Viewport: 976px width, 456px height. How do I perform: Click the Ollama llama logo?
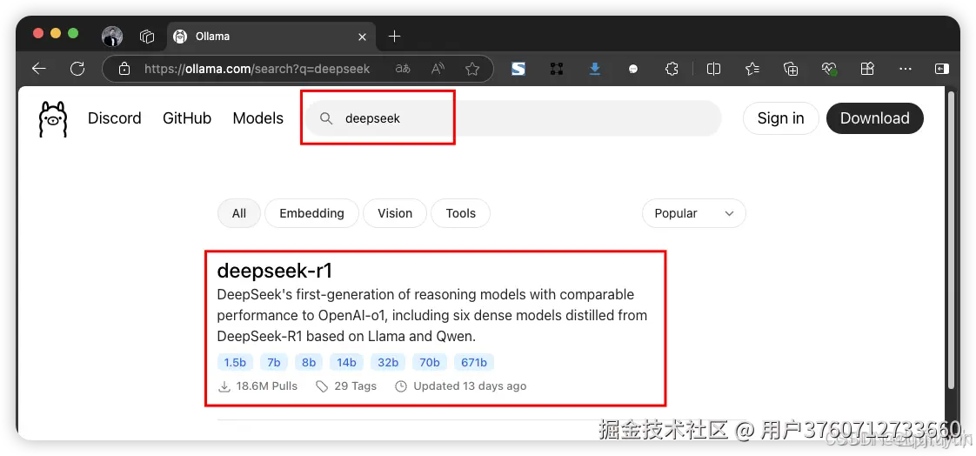pyautogui.click(x=52, y=119)
